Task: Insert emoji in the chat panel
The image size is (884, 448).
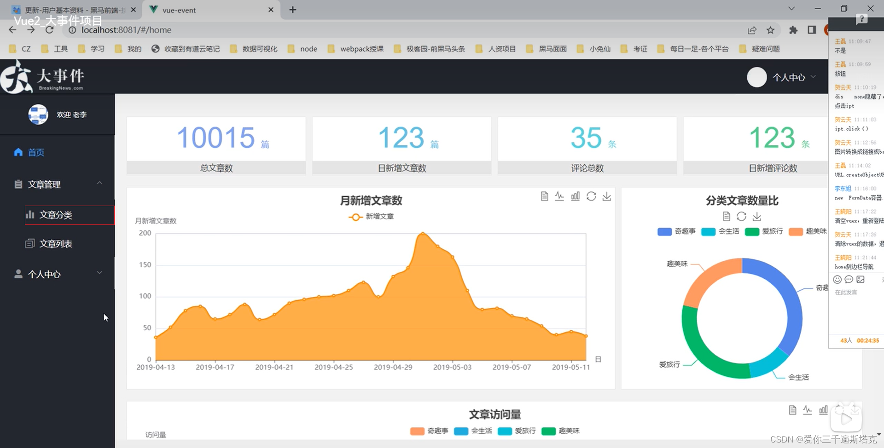Action: [837, 279]
